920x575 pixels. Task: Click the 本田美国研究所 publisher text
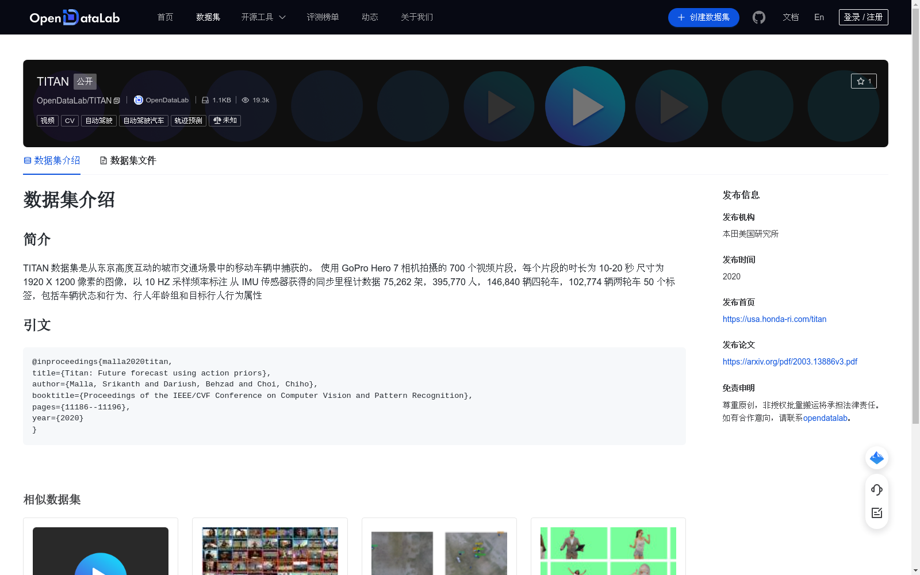tap(750, 234)
